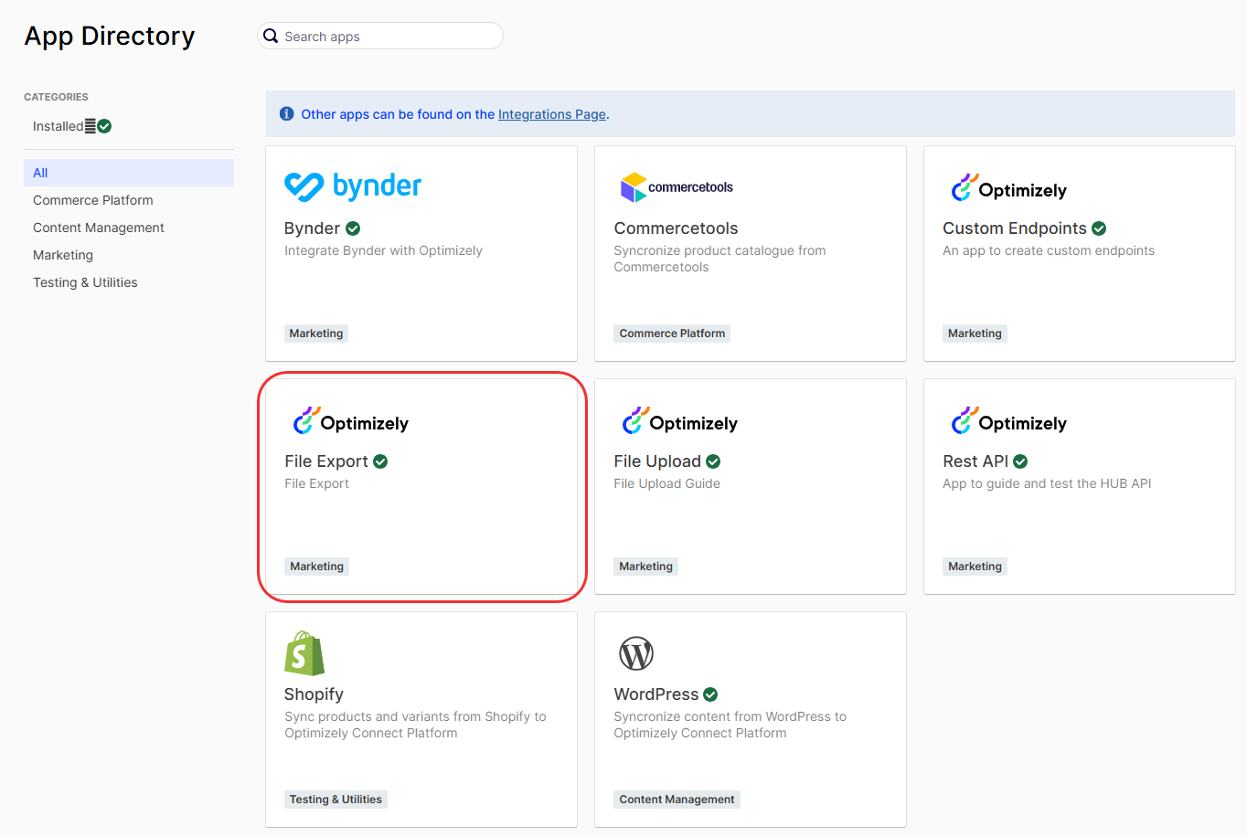Click 'App to guide and test the HUB API'
The height and width of the screenshot is (837, 1247).
[1047, 483]
